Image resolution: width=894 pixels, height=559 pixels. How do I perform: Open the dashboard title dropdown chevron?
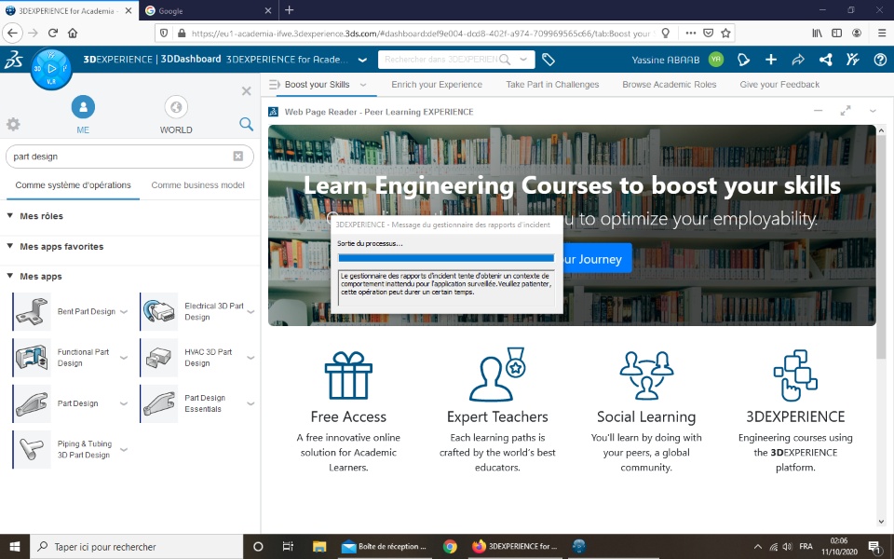point(362,60)
